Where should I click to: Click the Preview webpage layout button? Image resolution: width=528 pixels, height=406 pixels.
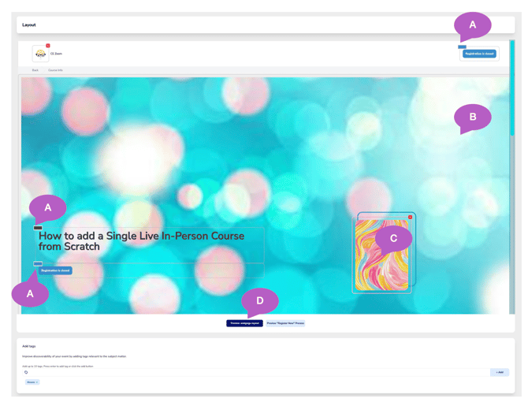(x=244, y=323)
